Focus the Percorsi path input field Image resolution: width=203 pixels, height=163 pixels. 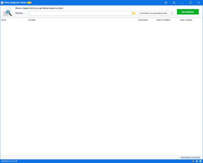click(81, 13)
